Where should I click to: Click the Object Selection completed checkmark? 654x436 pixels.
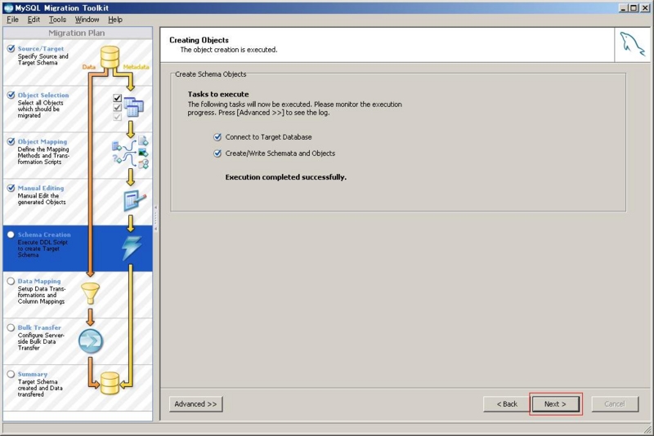[x=11, y=95]
